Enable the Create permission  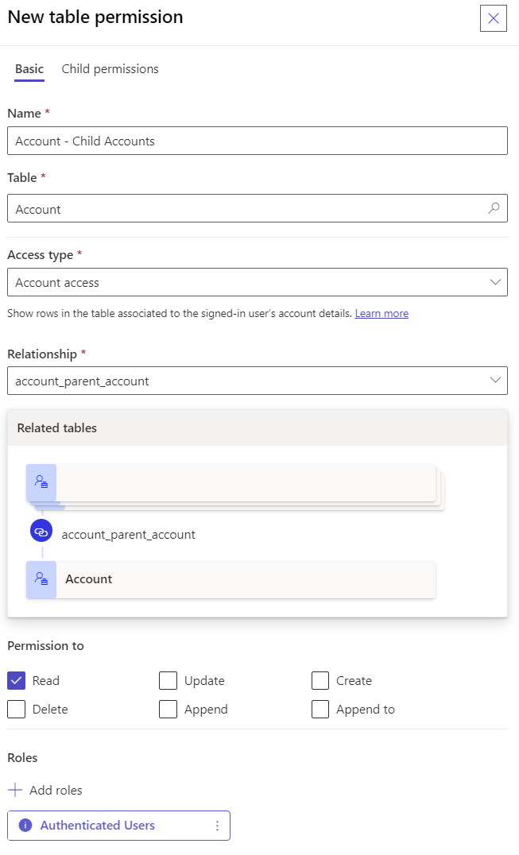pyautogui.click(x=320, y=680)
